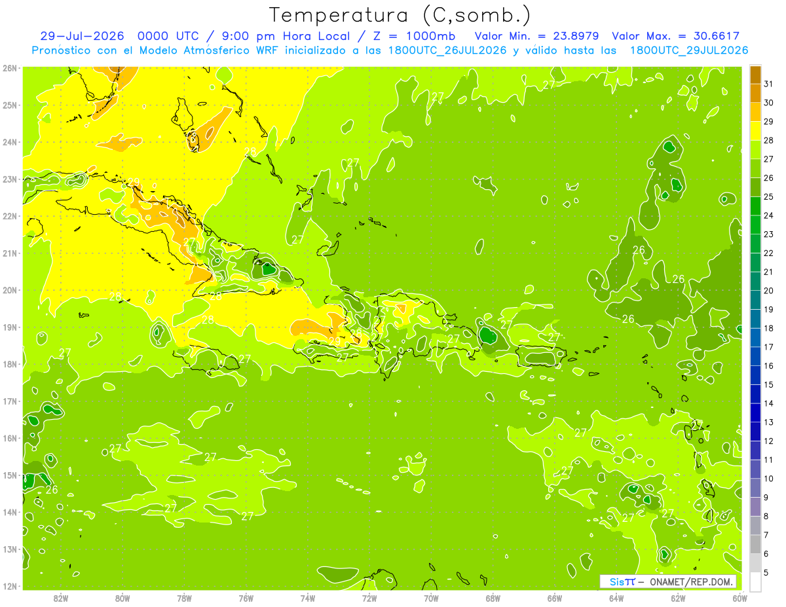Click color scale label "20"
The image size is (786, 607).
click(768, 291)
